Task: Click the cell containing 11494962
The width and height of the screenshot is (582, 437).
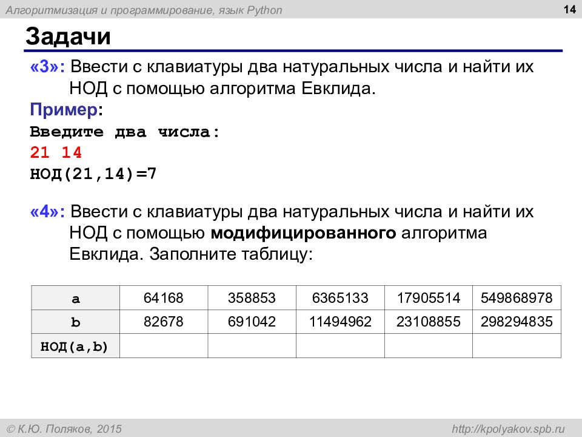Action: (340, 322)
